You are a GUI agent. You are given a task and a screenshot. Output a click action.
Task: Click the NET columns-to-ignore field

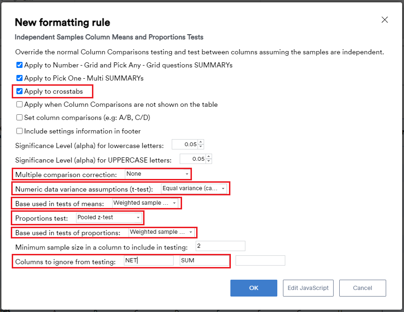tap(148, 260)
